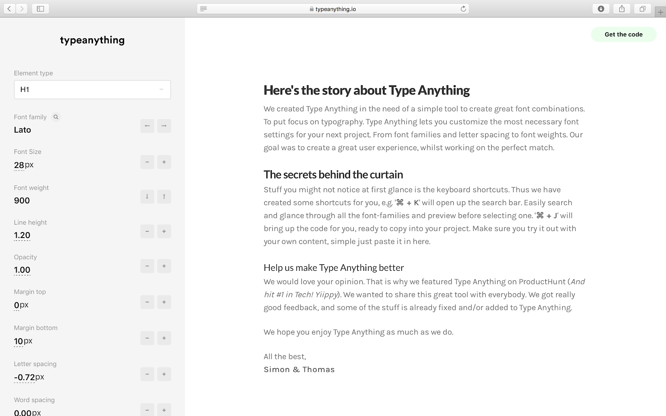Decrease margin bottom with minus button
Screen dimensions: 666x416
[147, 338]
